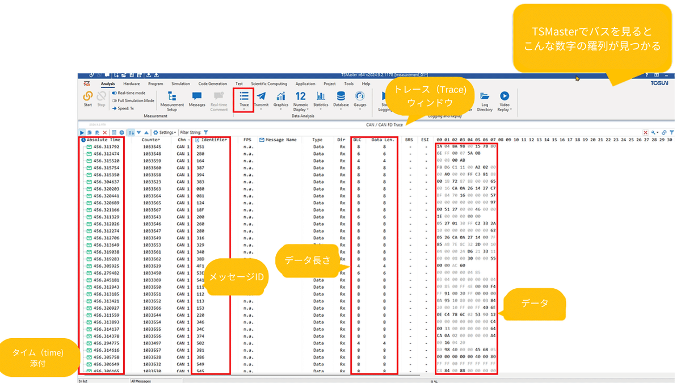Click identifier cell 34C
The height and width of the screenshot is (383, 681).
click(200, 329)
